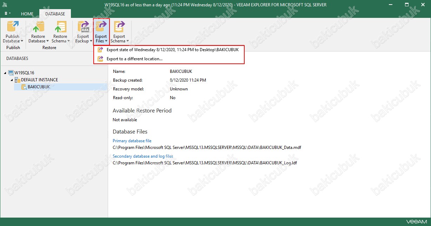Open Primary database file link
The width and height of the screenshot is (431, 226).
[x=132, y=141]
